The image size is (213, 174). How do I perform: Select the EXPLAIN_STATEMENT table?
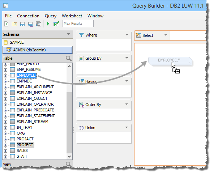(x=35, y=116)
